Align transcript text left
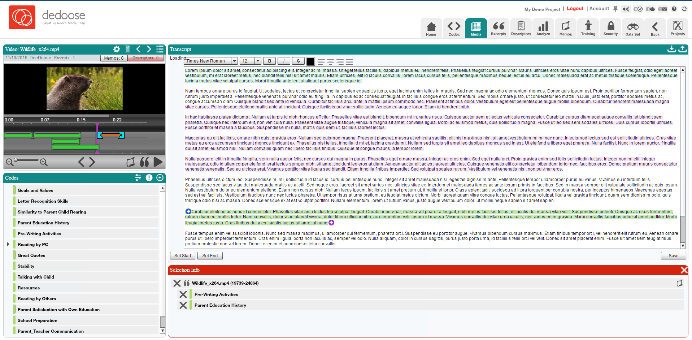Screen dimensions: 692x340 [321, 62]
